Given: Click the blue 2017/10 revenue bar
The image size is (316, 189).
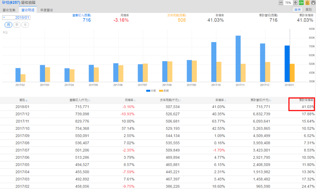Looking at the screenshot, I should 214,62.
